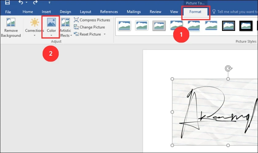258x153 pixels.
Task: Switch to the Insert tab
Action: pyautogui.click(x=46, y=12)
